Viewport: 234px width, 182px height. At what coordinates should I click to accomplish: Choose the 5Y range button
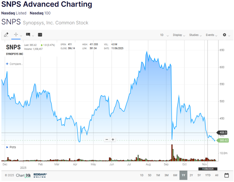click(x=199, y=175)
